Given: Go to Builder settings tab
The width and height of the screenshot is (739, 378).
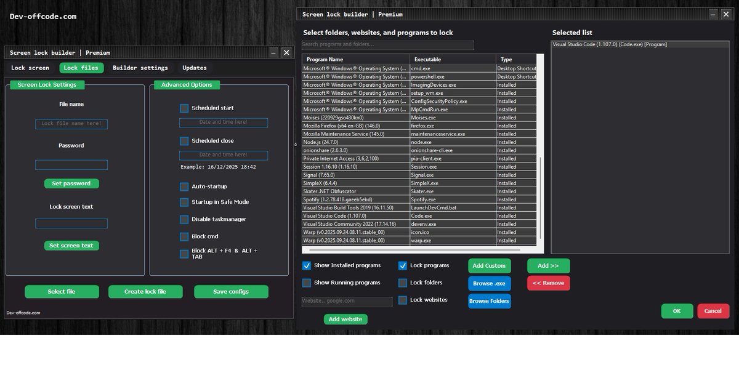Looking at the screenshot, I should coord(140,68).
